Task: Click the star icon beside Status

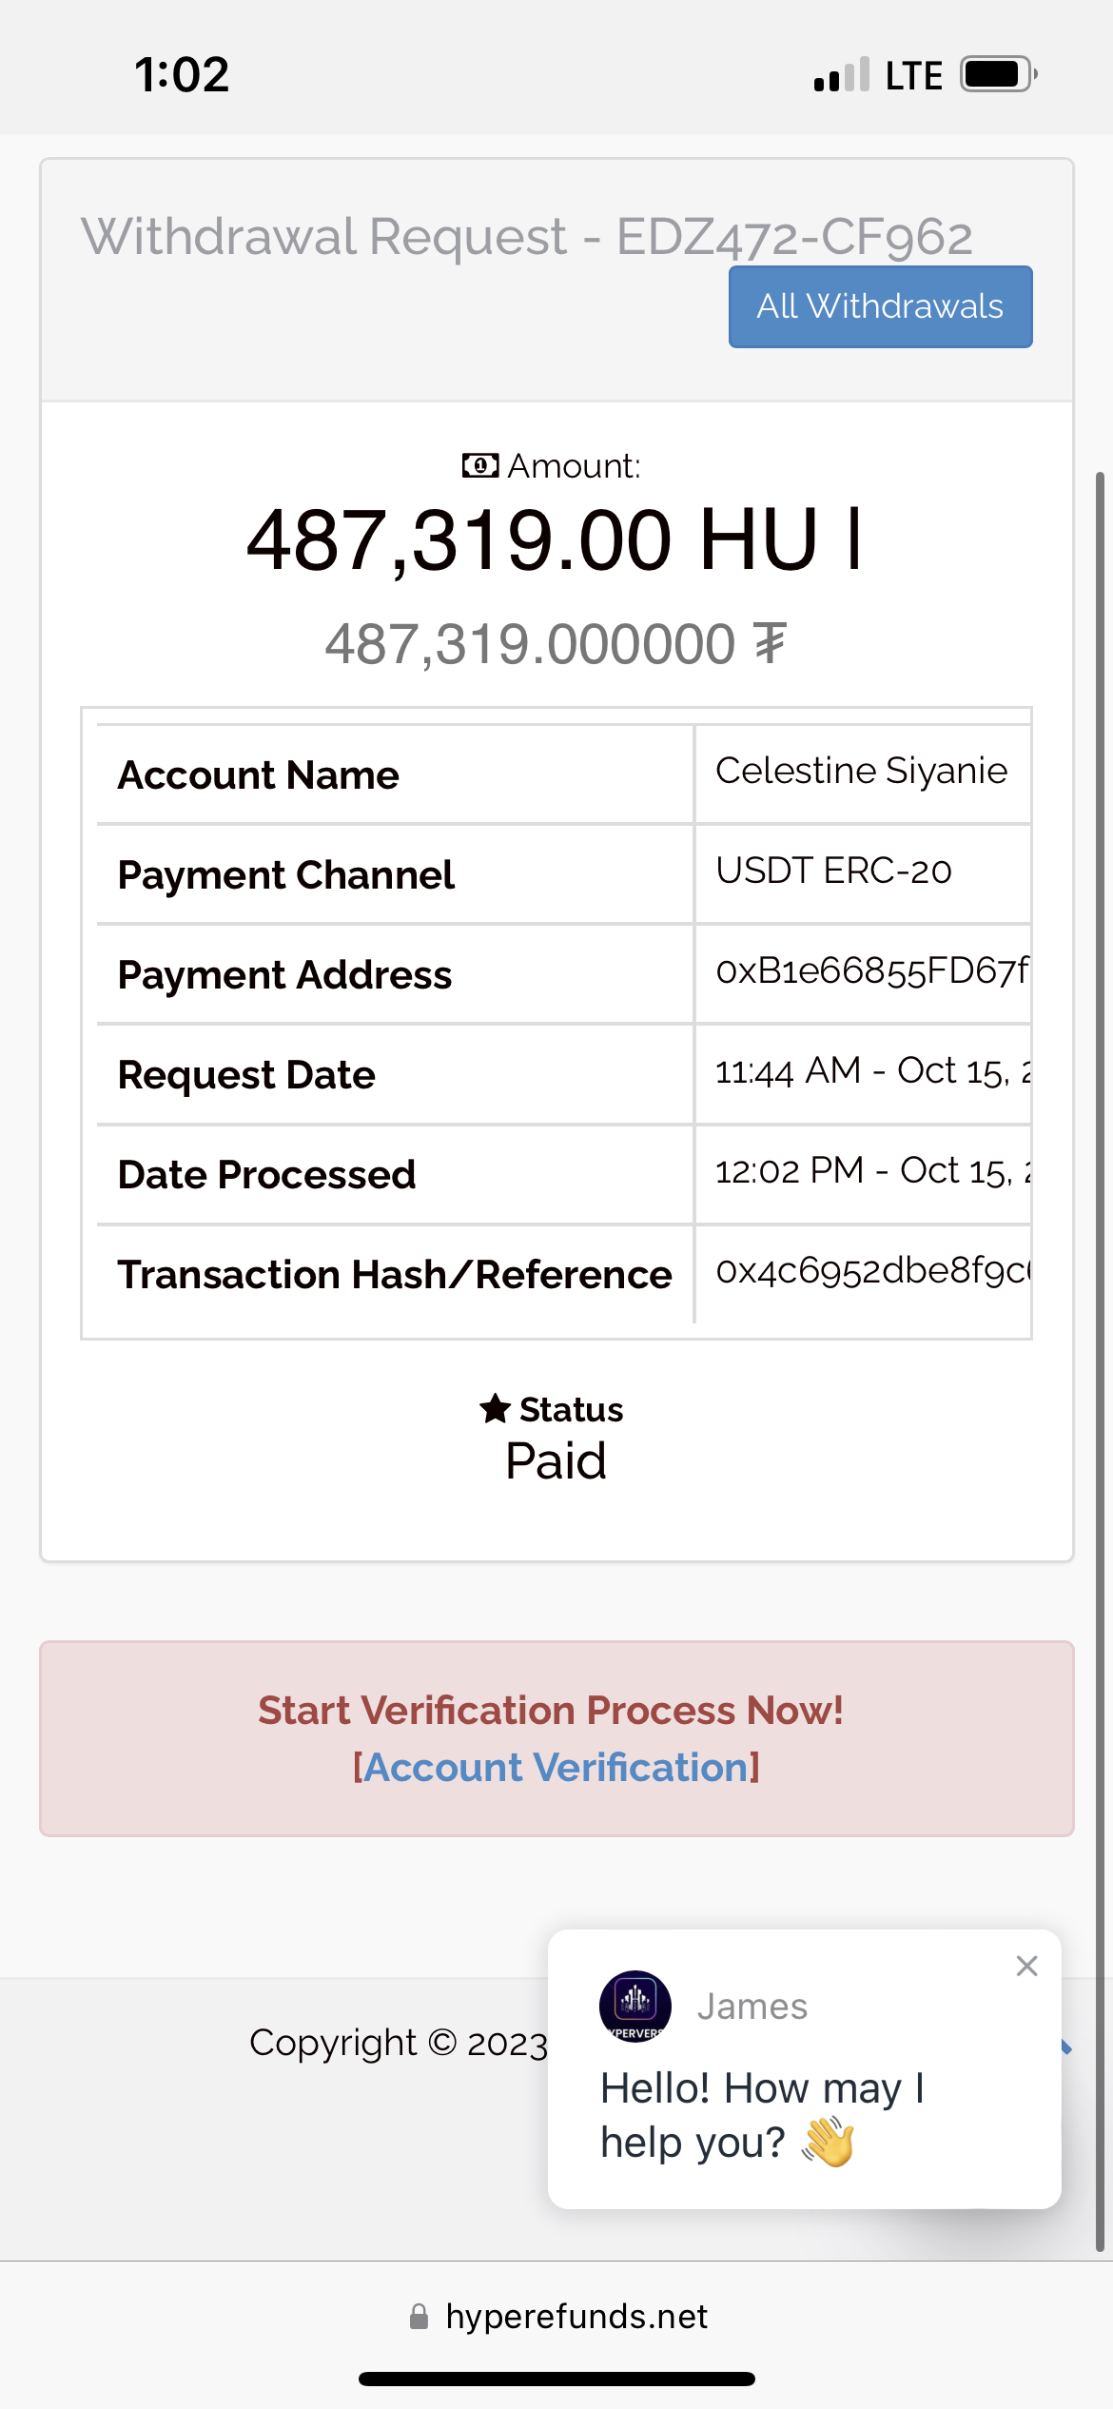Action: pyautogui.click(x=496, y=1408)
